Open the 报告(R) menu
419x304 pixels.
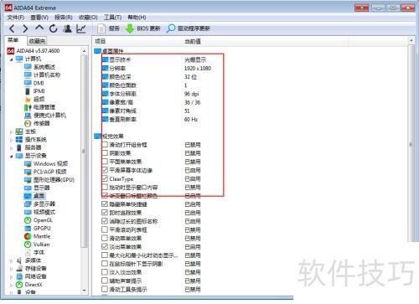point(64,18)
